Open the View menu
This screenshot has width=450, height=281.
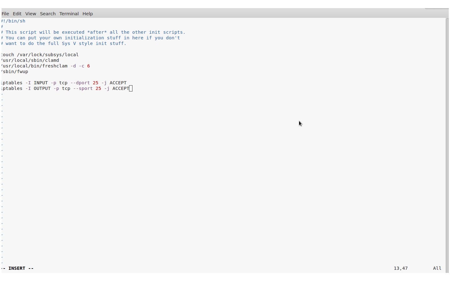tap(31, 13)
